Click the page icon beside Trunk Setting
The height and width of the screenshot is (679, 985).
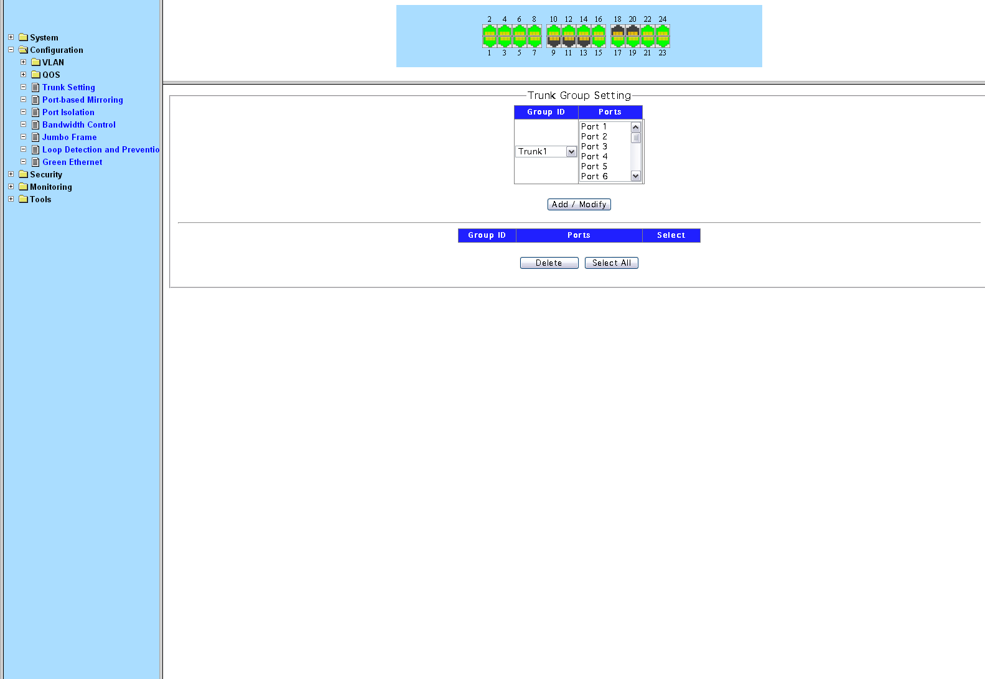pos(35,88)
